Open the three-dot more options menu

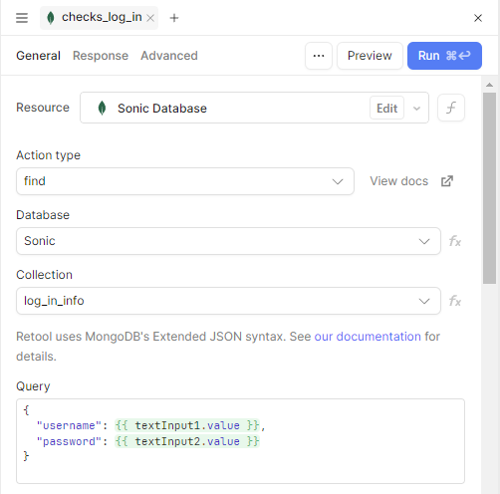[319, 56]
